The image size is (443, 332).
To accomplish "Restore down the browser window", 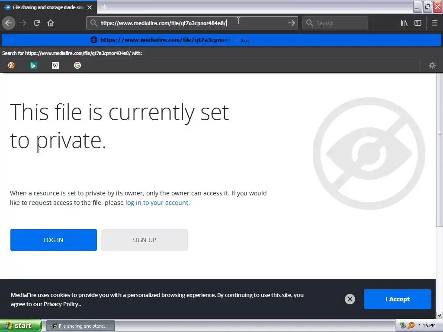I will (427, 7).
